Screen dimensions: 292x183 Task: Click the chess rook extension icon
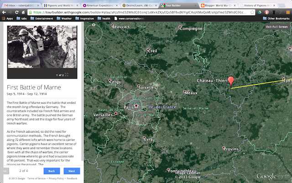click(x=274, y=12)
